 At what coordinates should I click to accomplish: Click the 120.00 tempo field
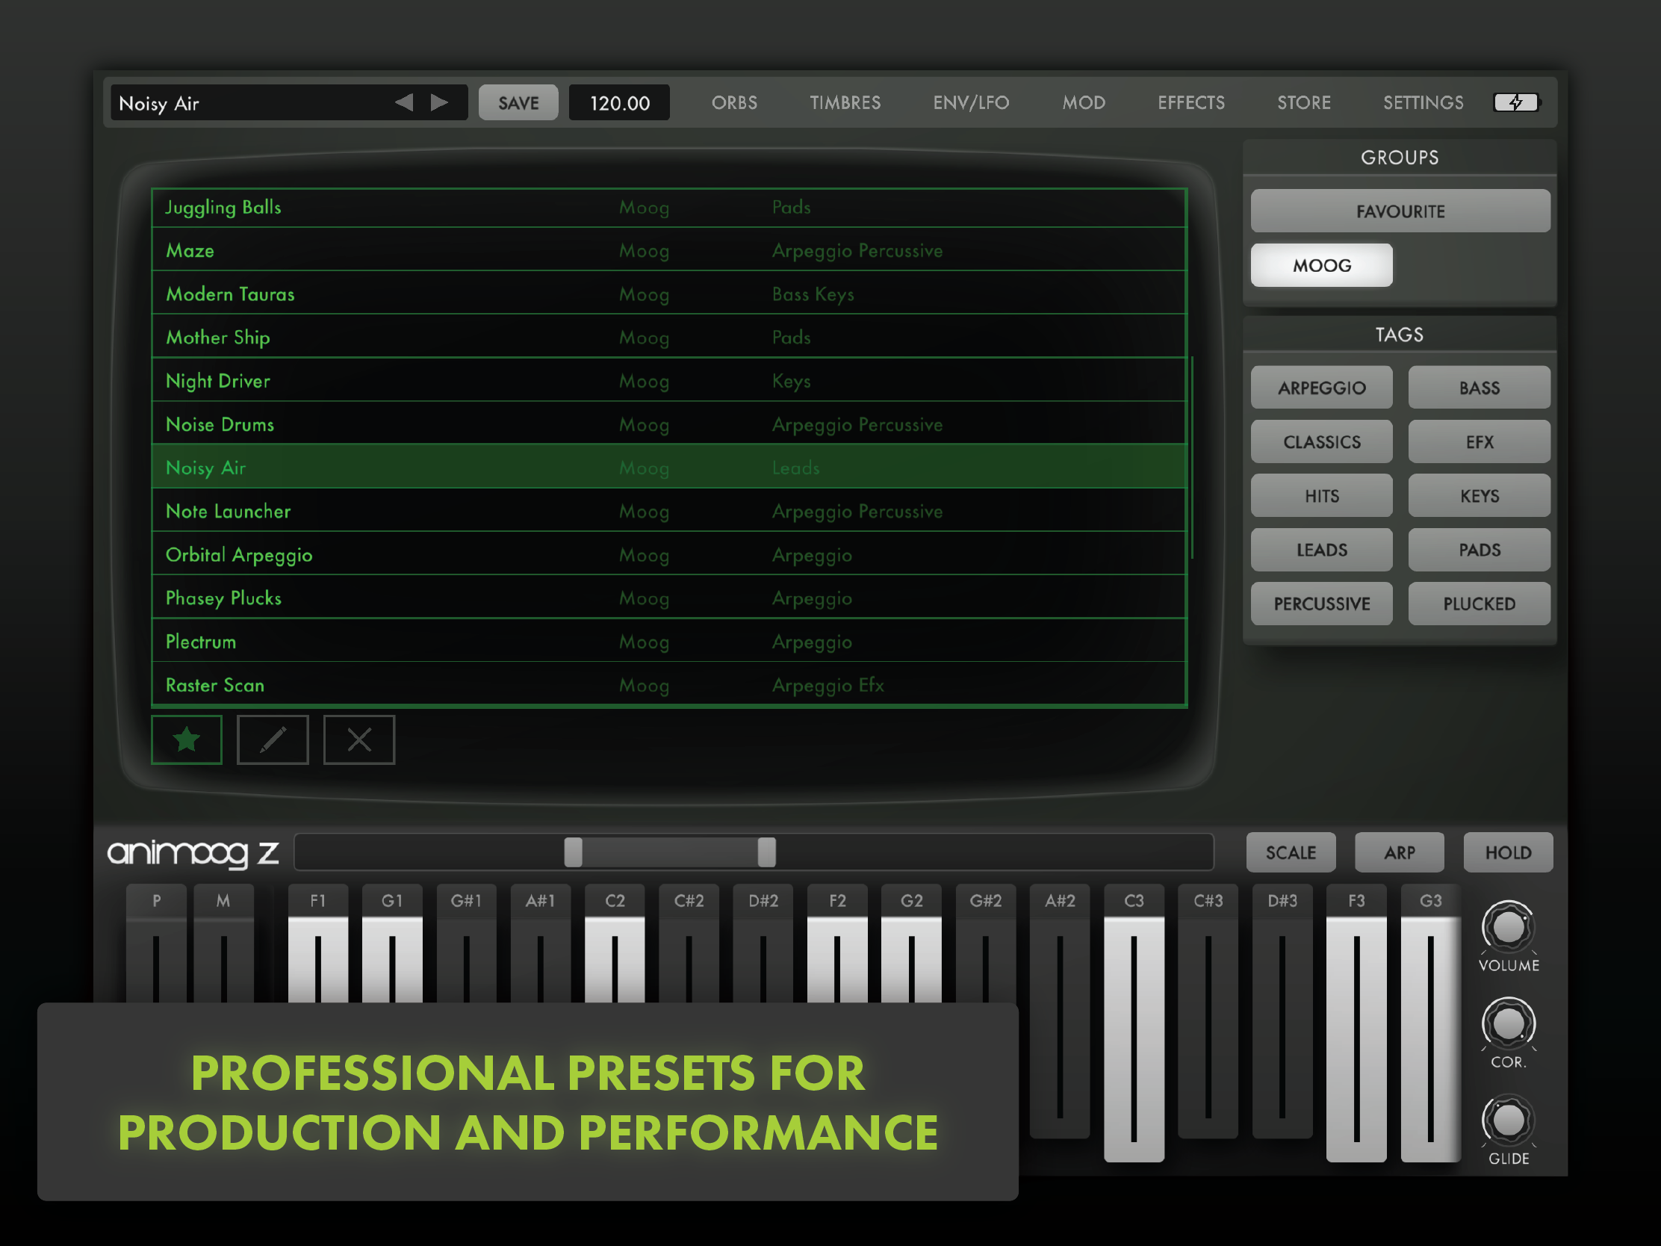(618, 103)
